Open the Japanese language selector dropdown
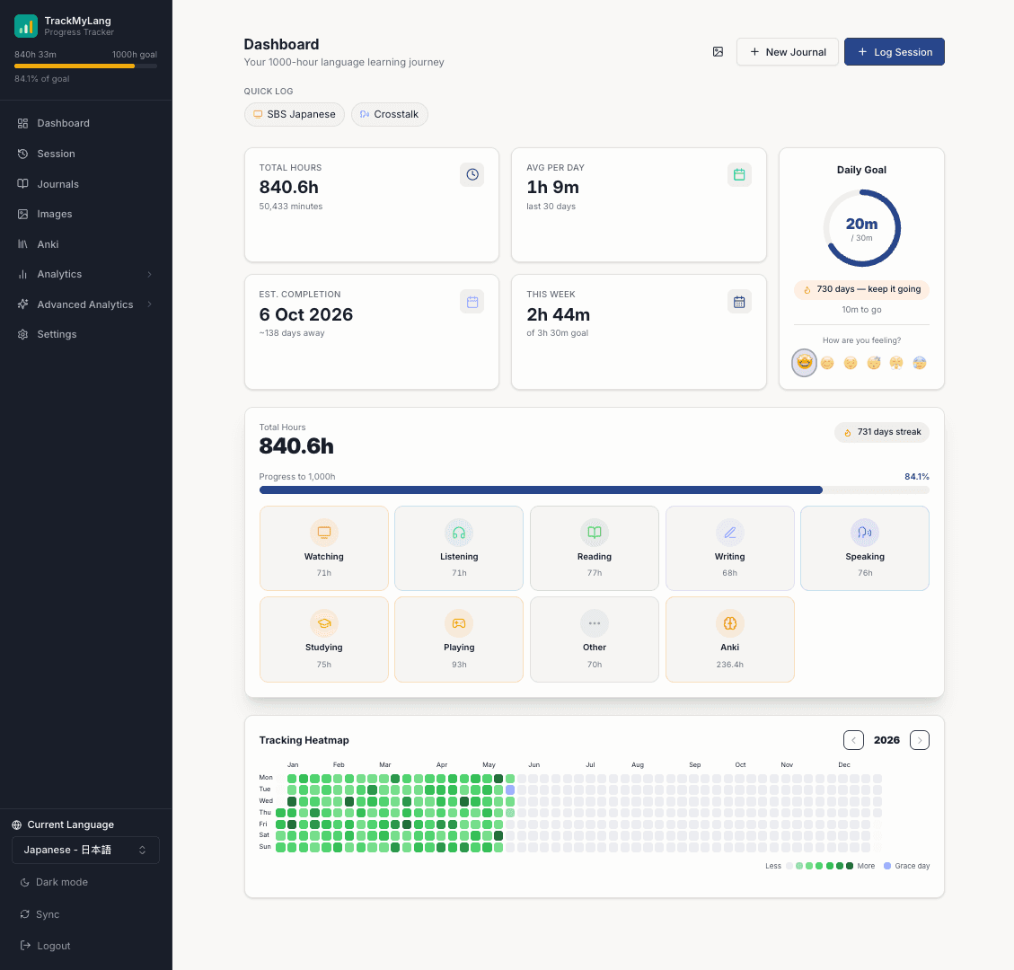Image resolution: width=1014 pixels, height=970 pixels. click(85, 850)
